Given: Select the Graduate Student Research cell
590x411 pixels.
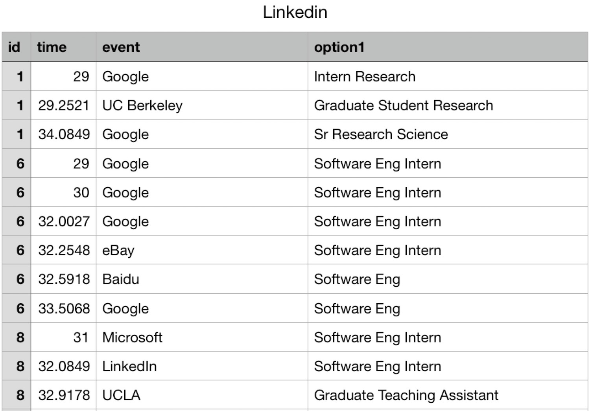Looking at the screenshot, I should pyautogui.click(x=403, y=105).
